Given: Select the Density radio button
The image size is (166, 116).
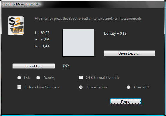Looking at the screenshot, I should [x=38, y=78].
